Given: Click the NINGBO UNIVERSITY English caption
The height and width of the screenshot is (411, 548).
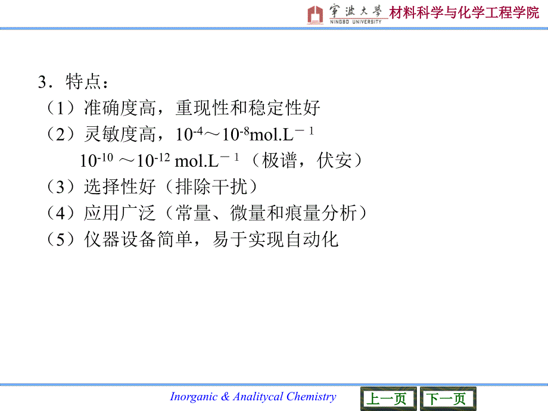Looking at the screenshot, I should click(x=356, y=21).
